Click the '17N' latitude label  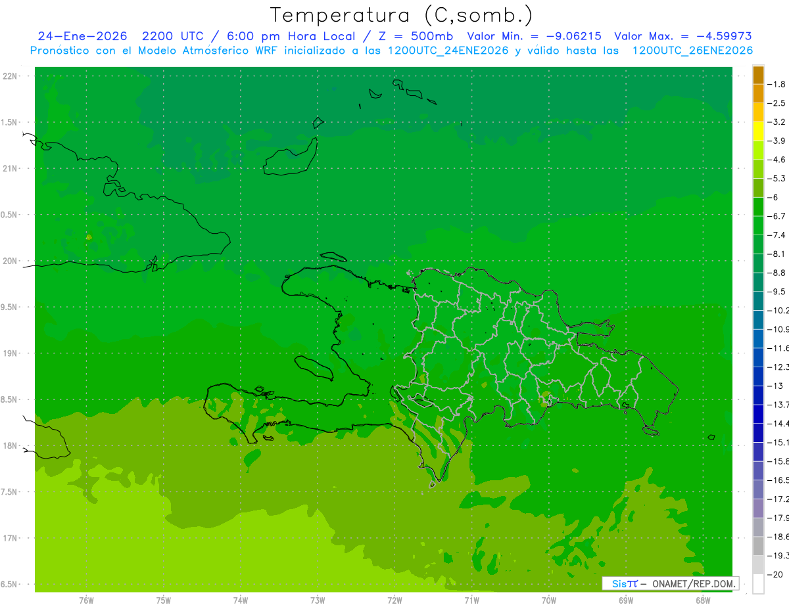[x=10, y=538]
